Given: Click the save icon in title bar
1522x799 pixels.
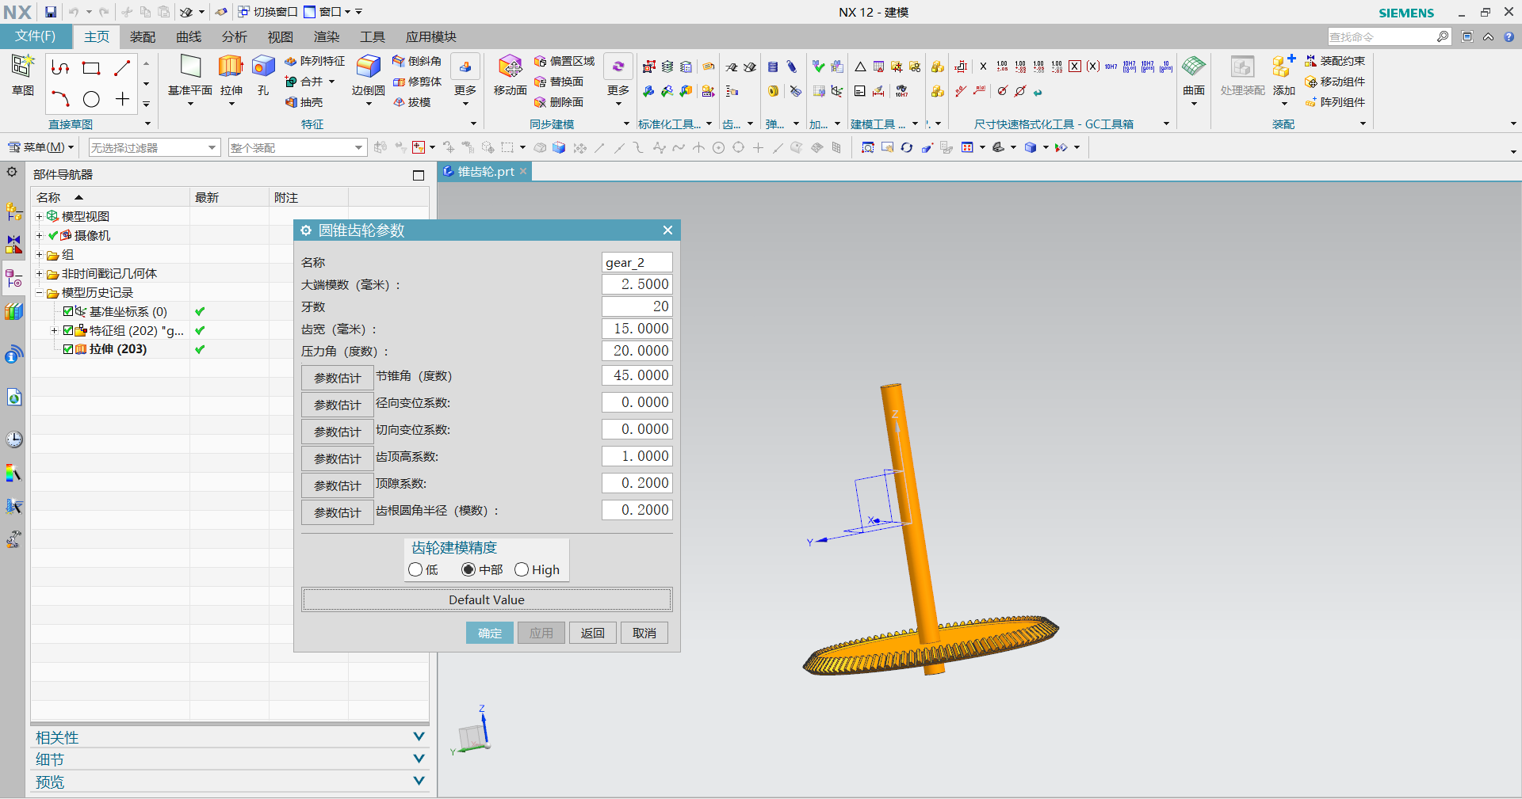Looking at the screenshot, I should (x=51, y=12).
